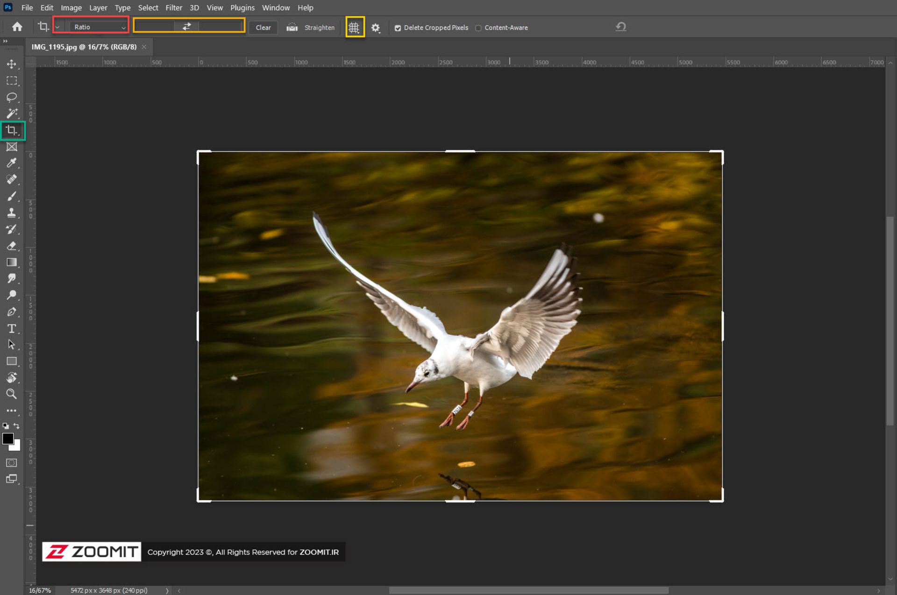This screenshot has height=595, width=897.
Task: Open crop settings gear options
Action: coord(376,28)
